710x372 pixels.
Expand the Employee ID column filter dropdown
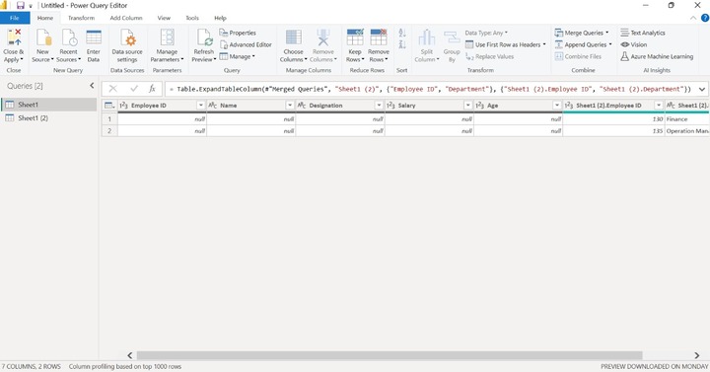point(200,106)
